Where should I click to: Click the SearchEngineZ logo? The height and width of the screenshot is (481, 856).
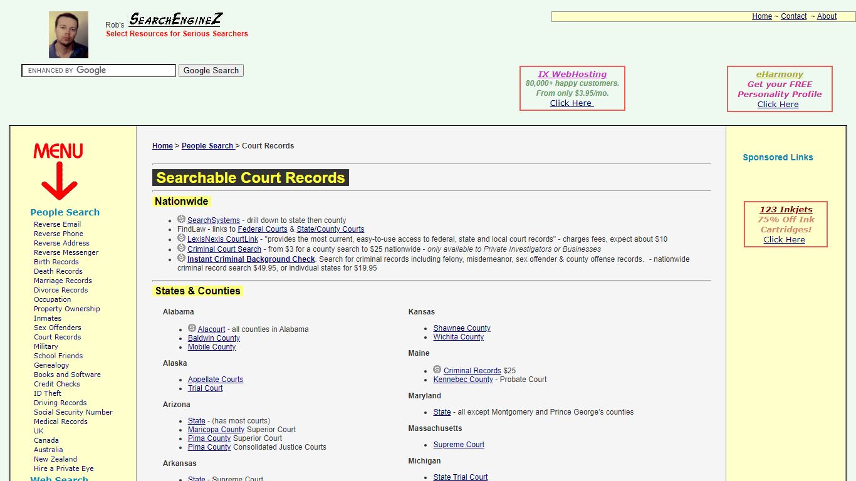click(175, 19)
